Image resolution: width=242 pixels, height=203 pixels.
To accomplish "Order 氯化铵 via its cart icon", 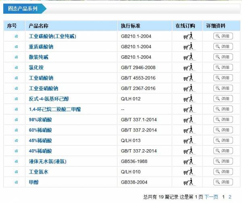I will (x=188, y=67).
